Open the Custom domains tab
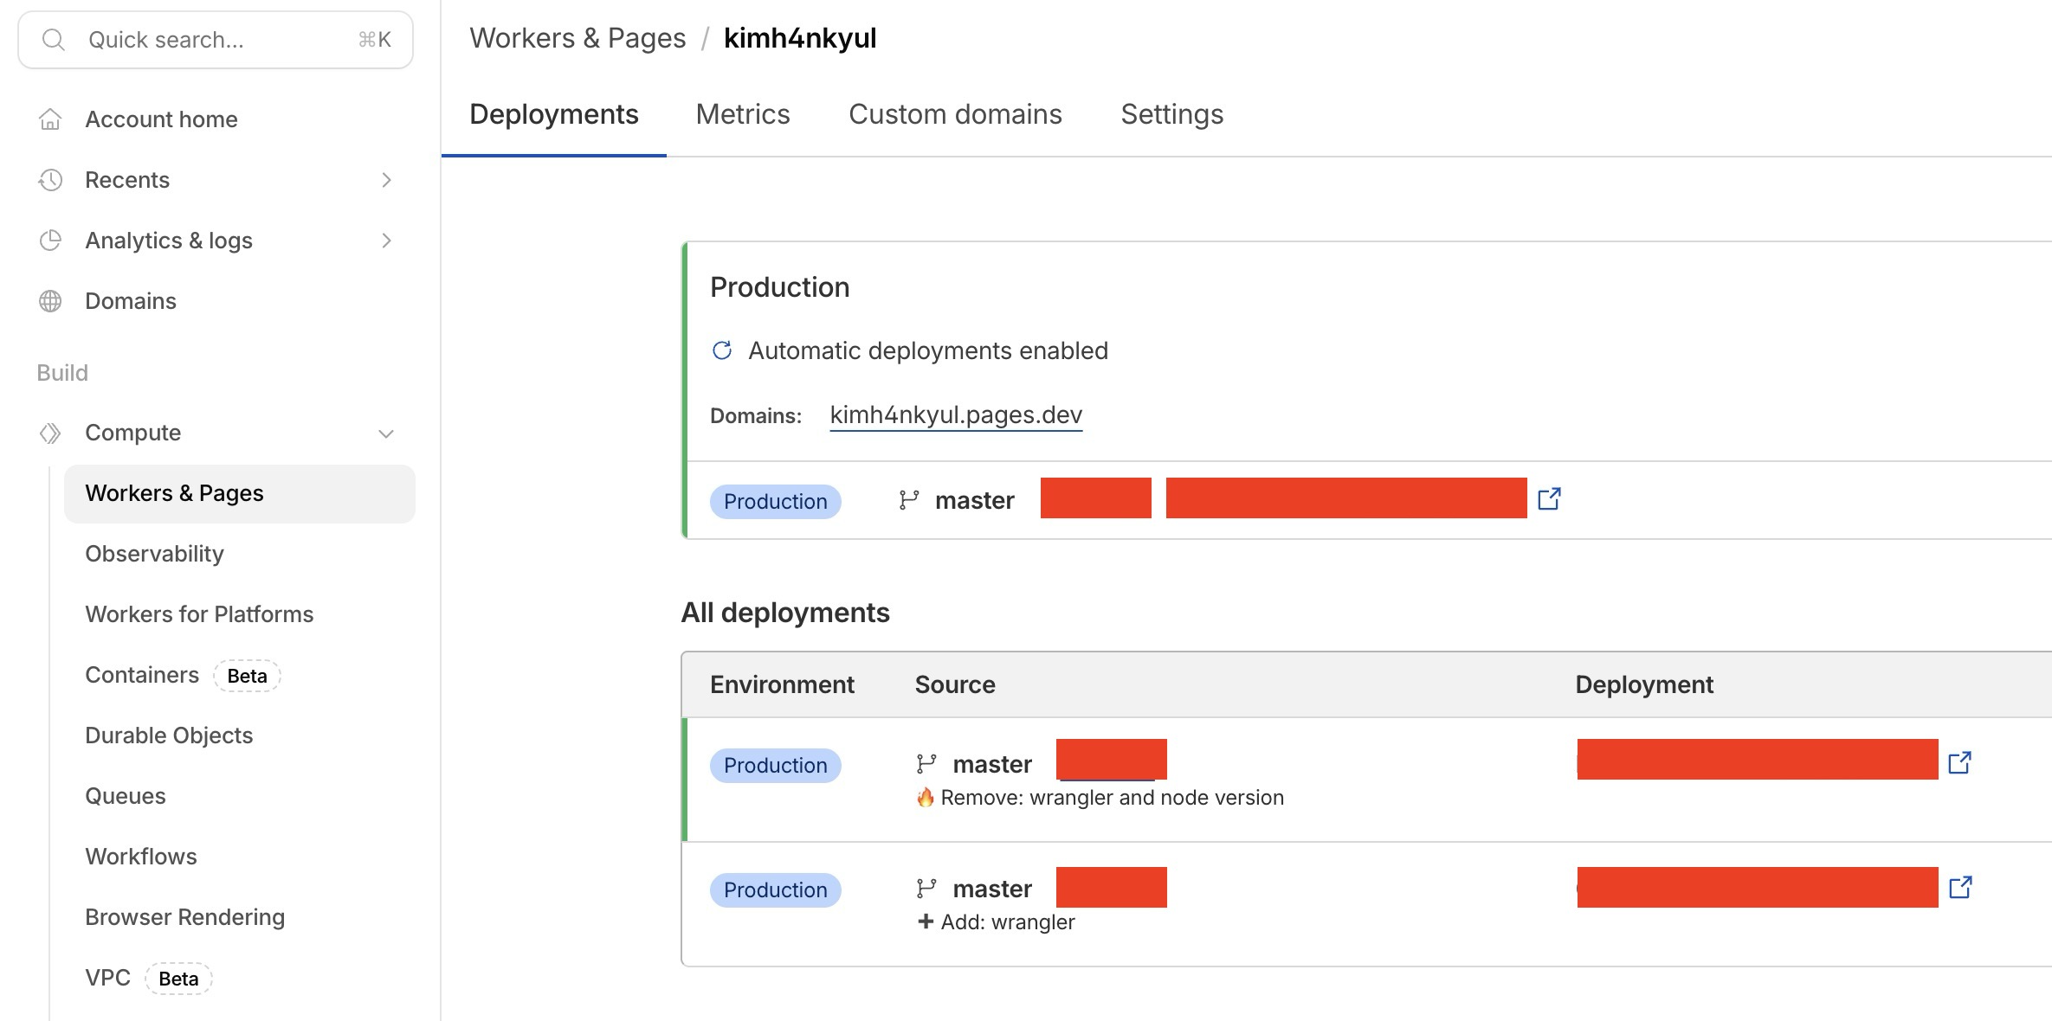 955,113
